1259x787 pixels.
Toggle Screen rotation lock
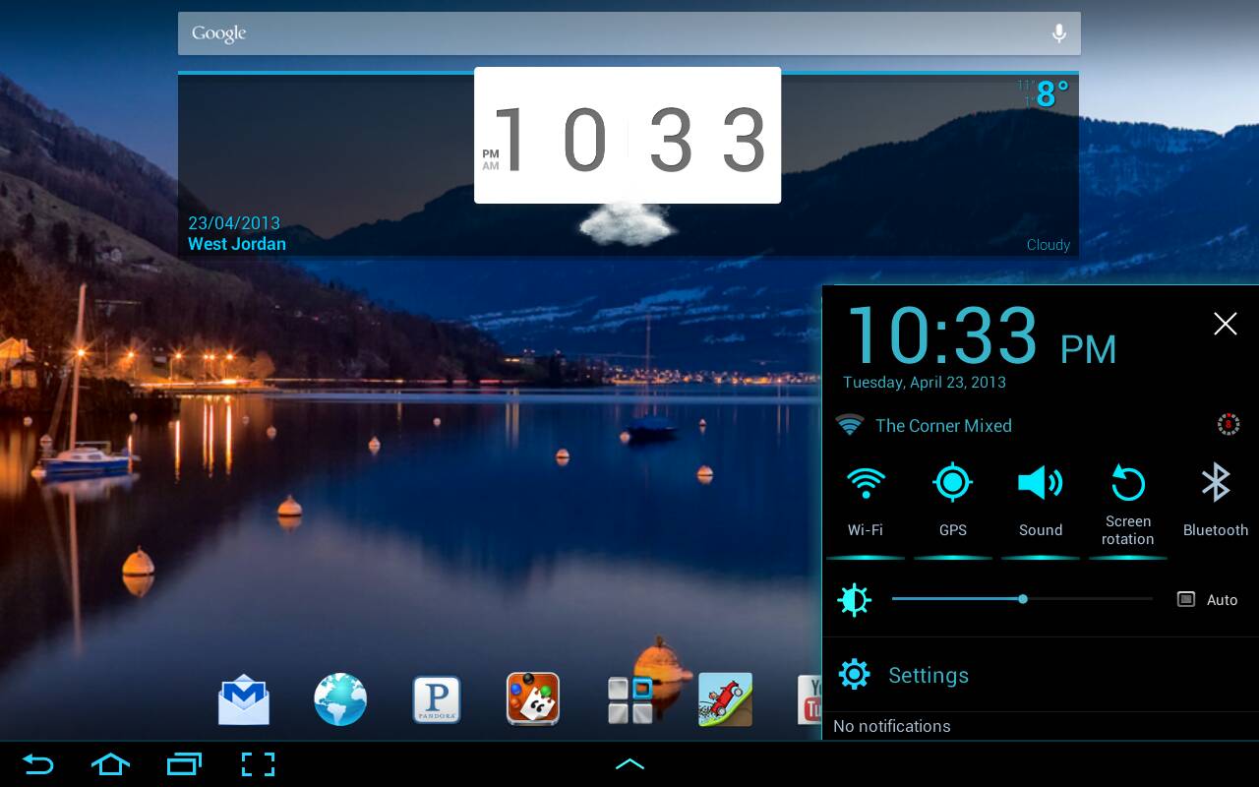tap(1128, 504)
